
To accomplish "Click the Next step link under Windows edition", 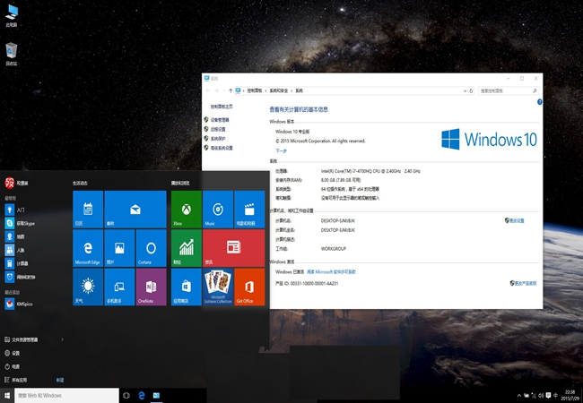I will (x=281, y=150).
